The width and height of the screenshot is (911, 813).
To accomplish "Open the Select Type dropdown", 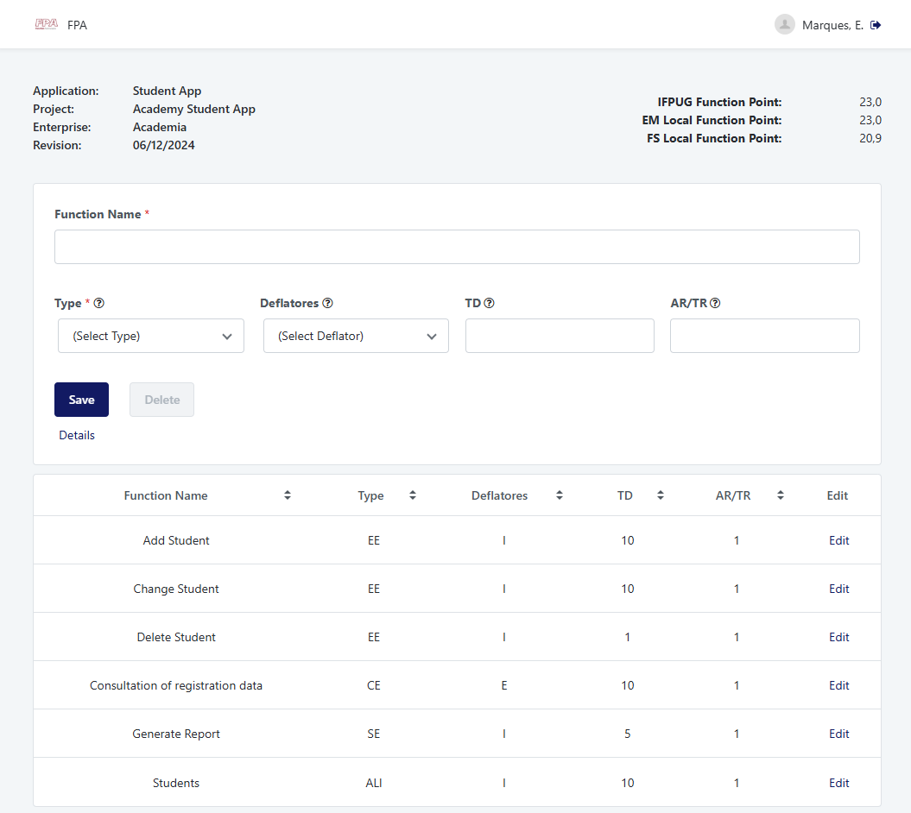I will [x=151, y=336].
